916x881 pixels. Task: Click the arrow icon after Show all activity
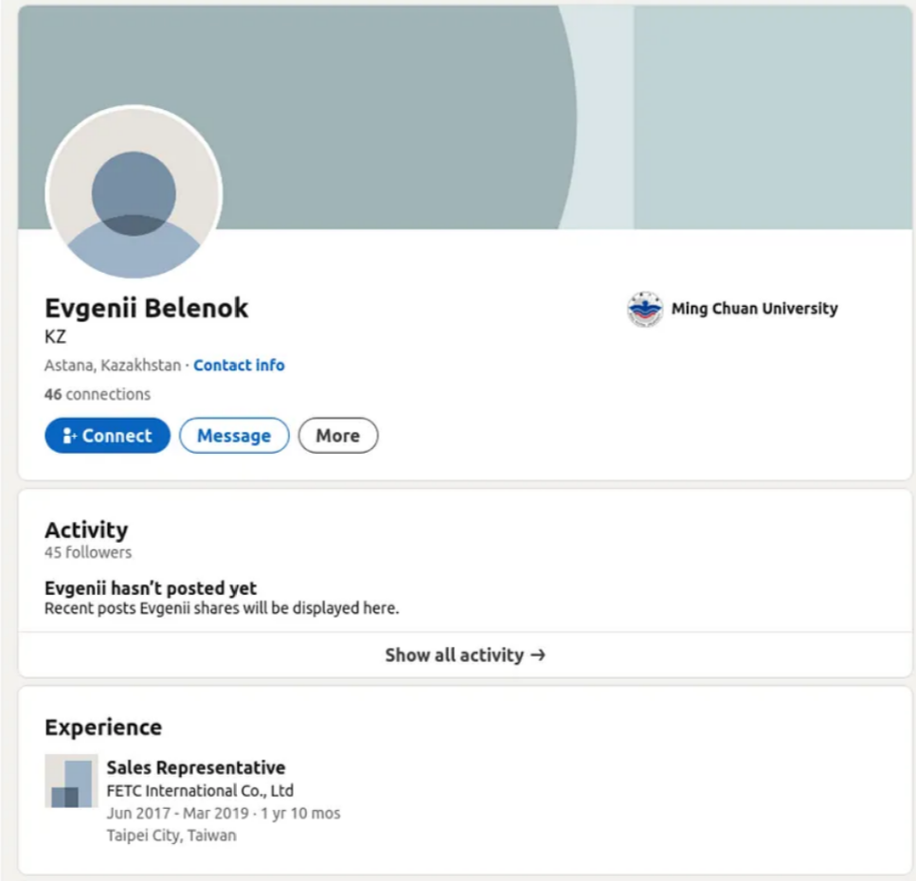[538, 655]
